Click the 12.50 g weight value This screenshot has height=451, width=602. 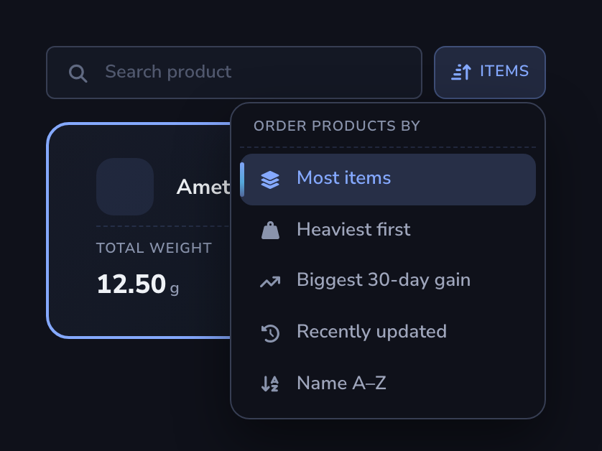[138, 284]
